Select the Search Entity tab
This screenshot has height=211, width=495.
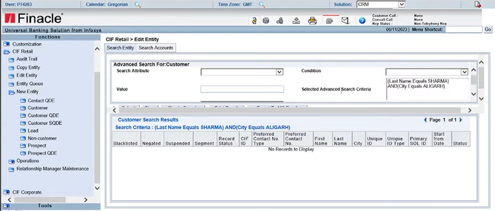coord(120,48)
